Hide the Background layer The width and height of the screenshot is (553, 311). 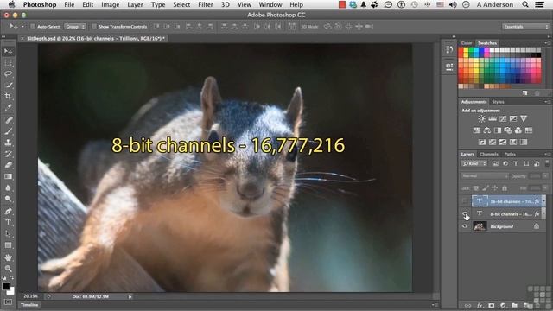[x=465, y=226]
